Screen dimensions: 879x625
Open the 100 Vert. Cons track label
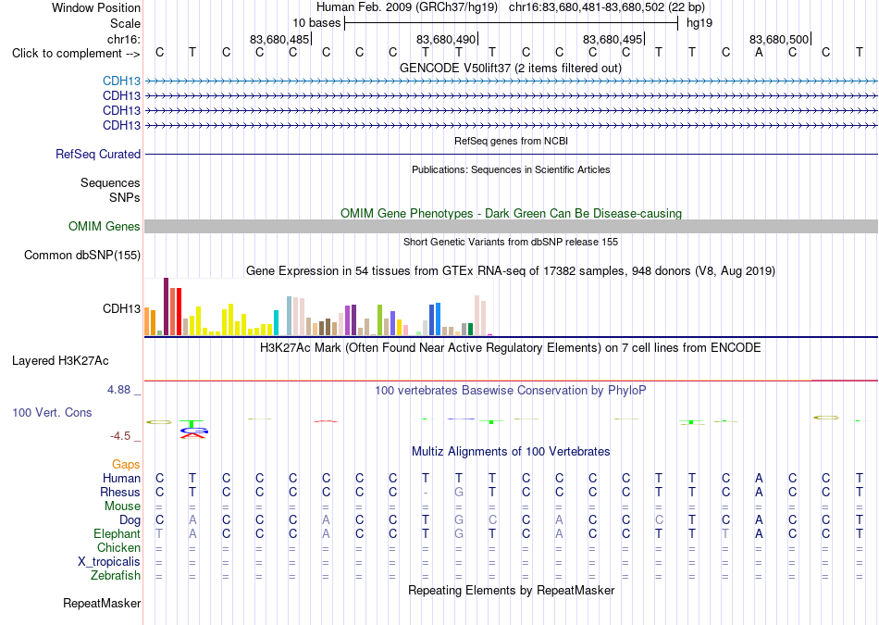pos(52,412)
